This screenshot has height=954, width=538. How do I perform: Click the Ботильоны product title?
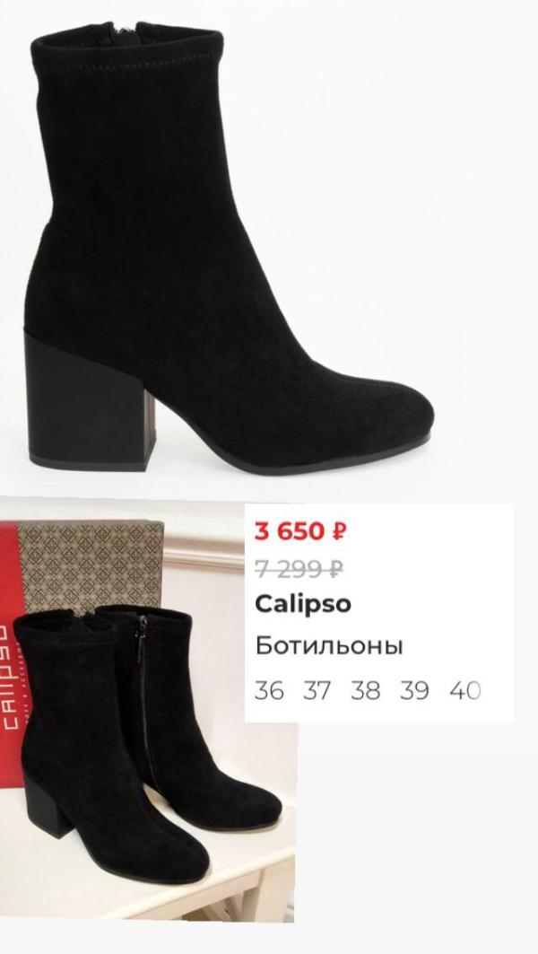(329, 646)
